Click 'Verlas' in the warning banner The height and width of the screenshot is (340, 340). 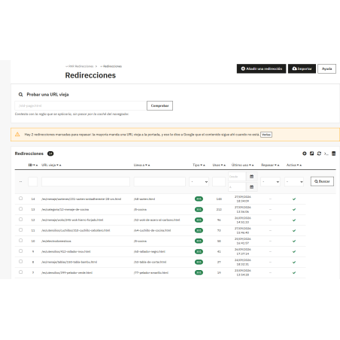click(266, 135)
